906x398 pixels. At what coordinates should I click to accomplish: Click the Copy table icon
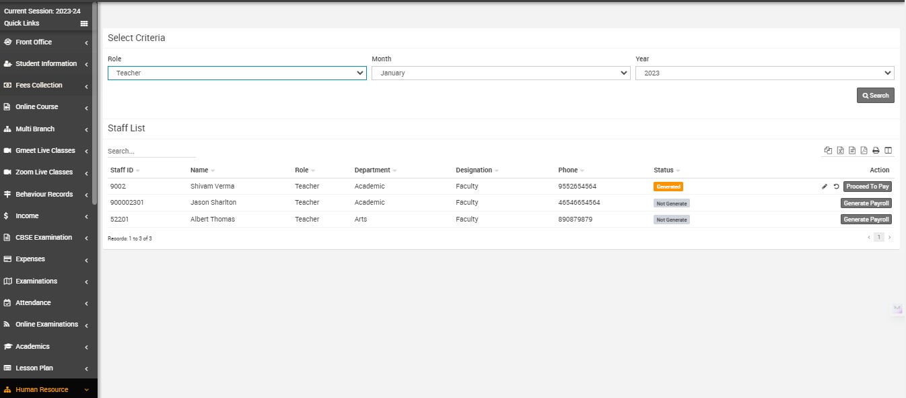point(828,151)
